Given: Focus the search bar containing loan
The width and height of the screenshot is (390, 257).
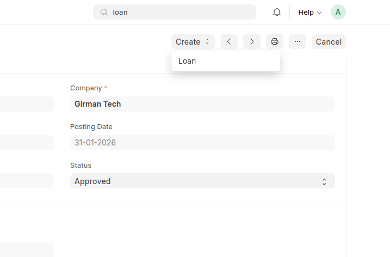Looking at the screenshot, I should [175, 12].
